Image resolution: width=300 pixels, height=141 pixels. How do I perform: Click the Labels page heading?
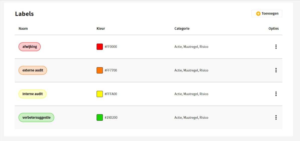(x=25, y=14)
